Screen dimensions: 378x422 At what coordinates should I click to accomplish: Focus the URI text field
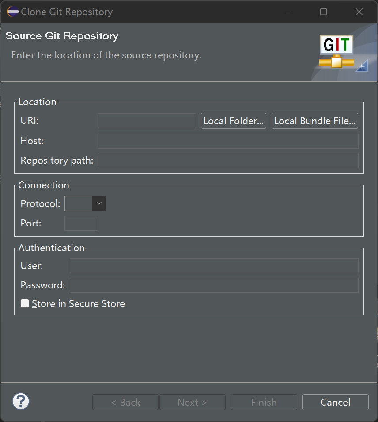(147, 121)
